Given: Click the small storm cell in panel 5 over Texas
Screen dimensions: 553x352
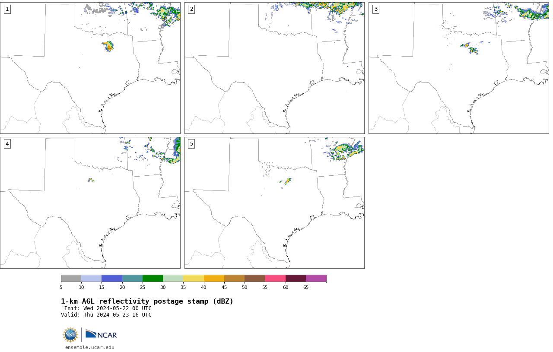Looking at the screenshot, I should [x=287, y=181].
